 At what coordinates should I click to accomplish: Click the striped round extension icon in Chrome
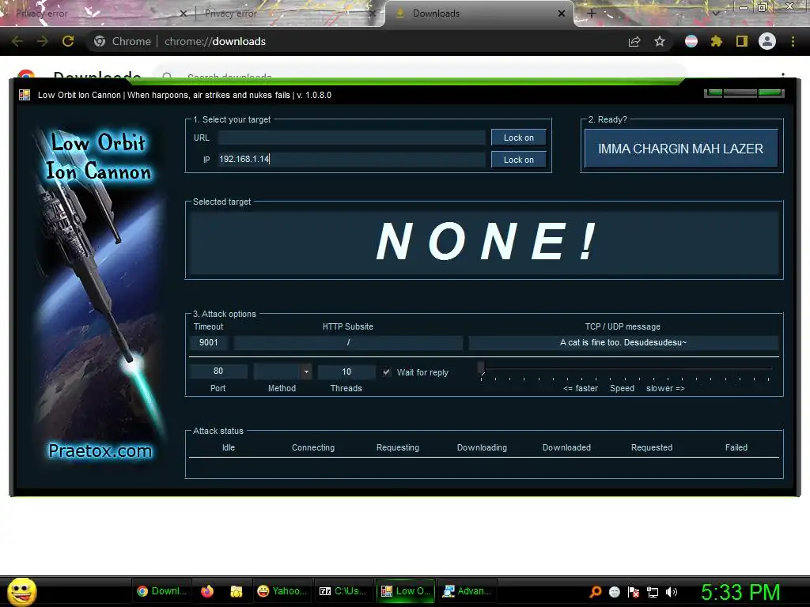click(691, 41)
